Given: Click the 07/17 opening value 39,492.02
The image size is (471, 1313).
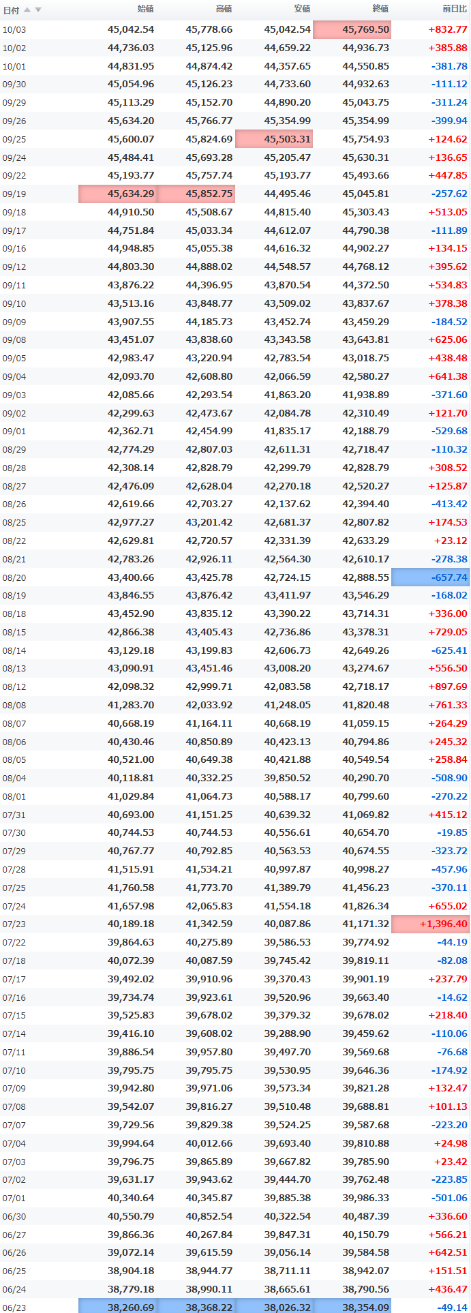Looking at the screenshot, I should click(131, 979).
